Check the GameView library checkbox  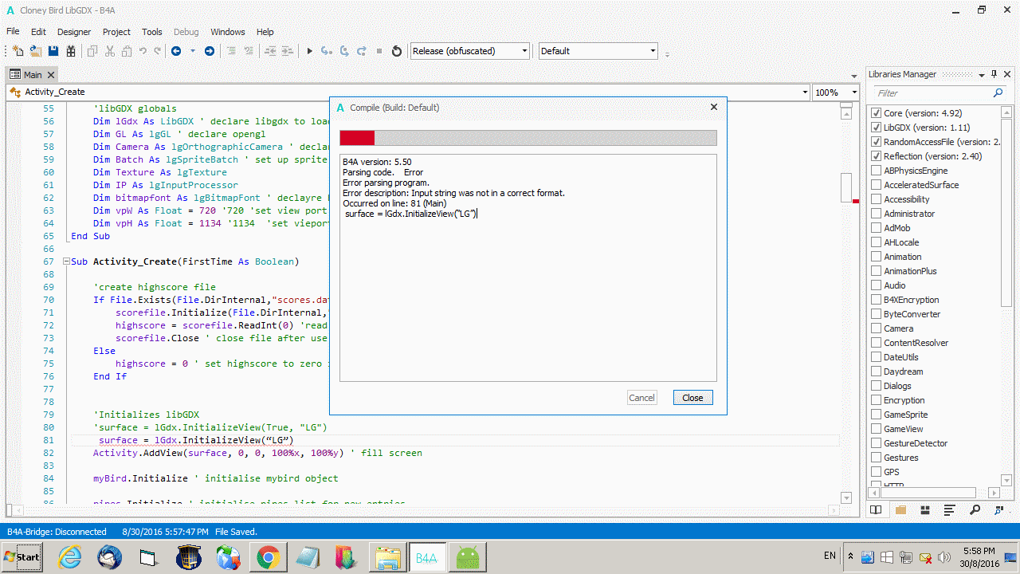[877, 429]
